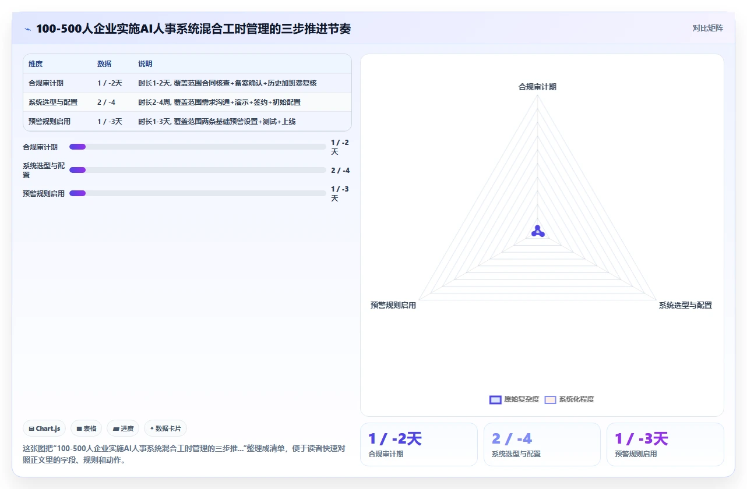Image resolution: width=747 pixels, height=489 pixels.
Task: Click the 数据 column header
Action: (104, 64)
